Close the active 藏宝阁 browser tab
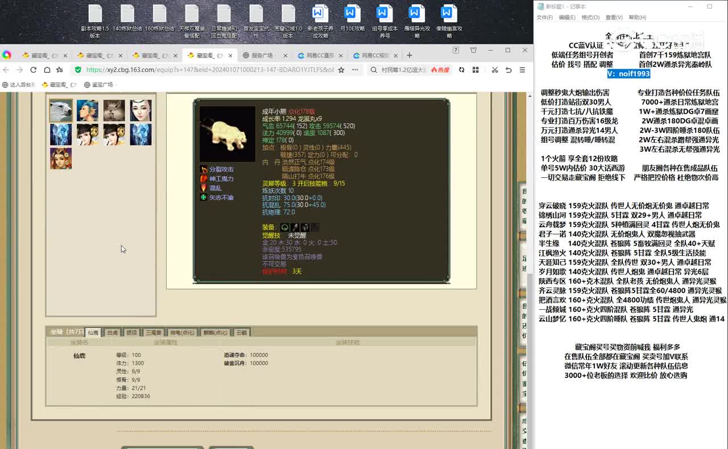Screen dimensions: 728x449 coord(230,56)
